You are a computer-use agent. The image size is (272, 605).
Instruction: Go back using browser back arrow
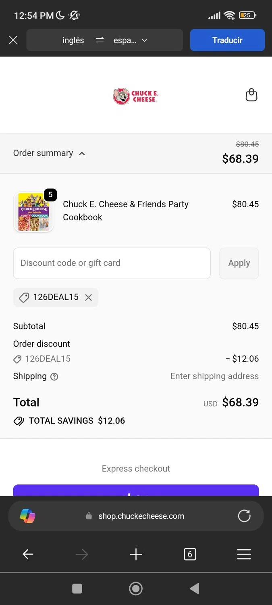(x=28, y=555)
